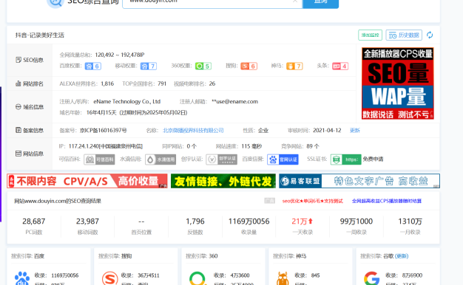The width and height of the screenshot is (463, 285).
Task: Click the IP address 117.24.1.240 text
Action: pyautogui.click(x=106, y=146)
